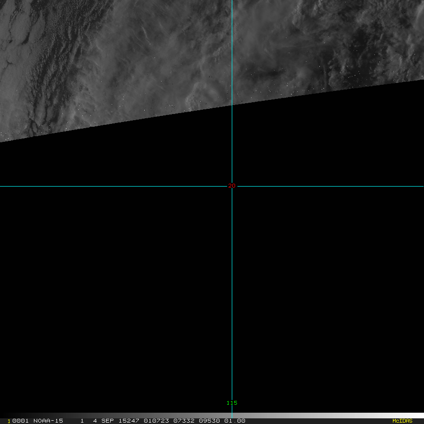Click the yellow McIDAS label
Image resolution: width=424 pixels, height=424 pixels.
pos(402,421)
